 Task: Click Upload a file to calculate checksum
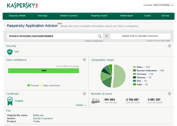pos(140,36)
